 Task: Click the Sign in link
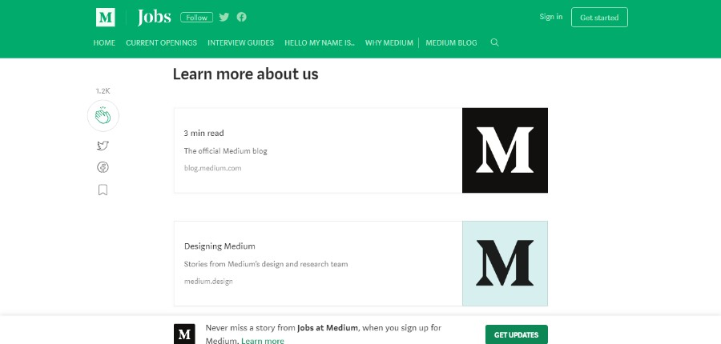click(x=551, y=17)
